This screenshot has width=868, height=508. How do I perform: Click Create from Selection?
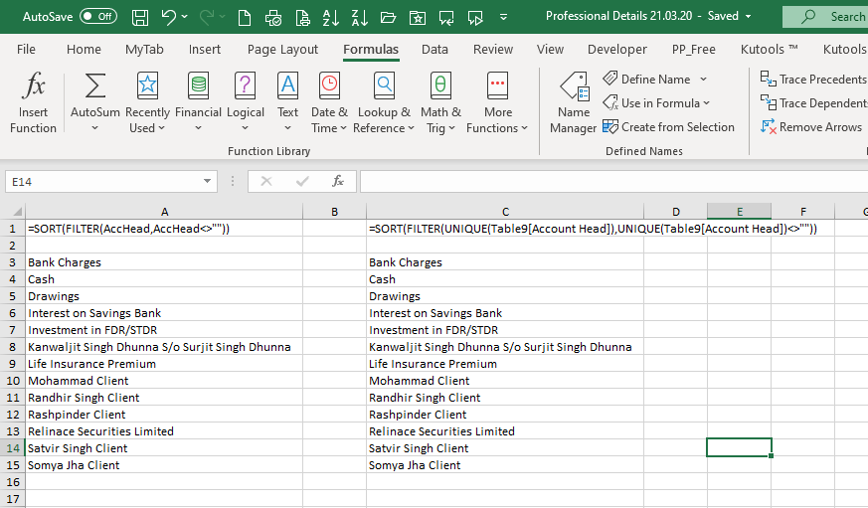[x=668, y=126]
